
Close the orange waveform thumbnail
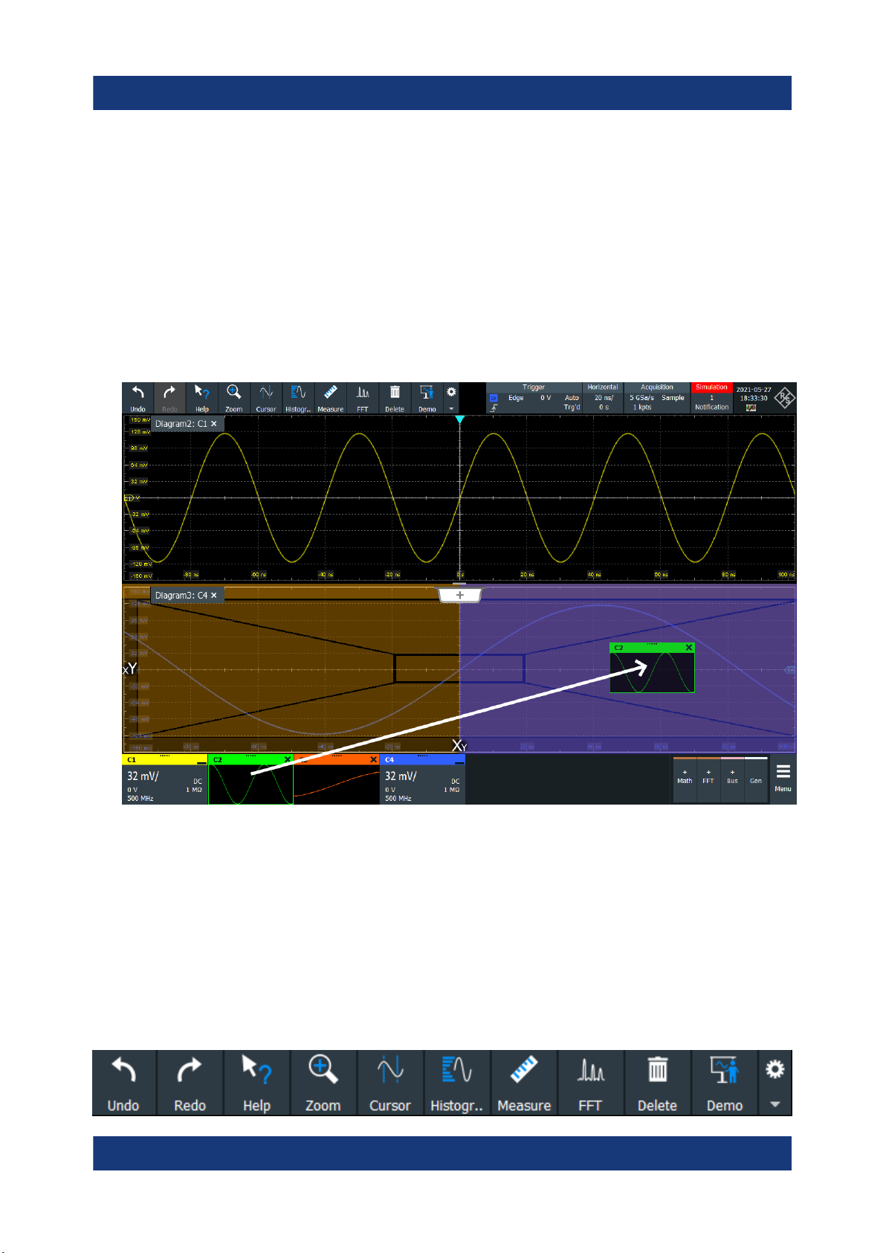(374, 759)
